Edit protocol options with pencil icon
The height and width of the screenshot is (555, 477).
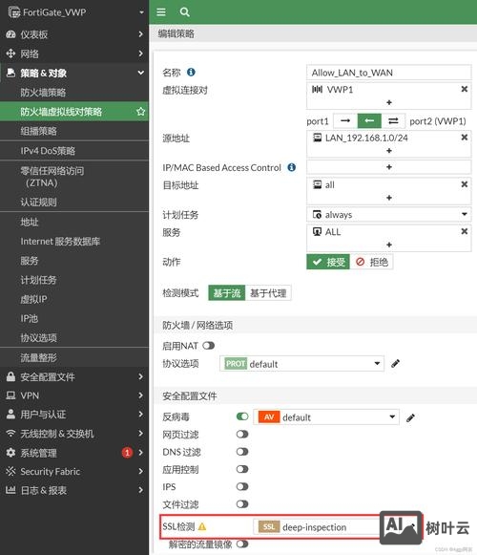coord(396,364)
